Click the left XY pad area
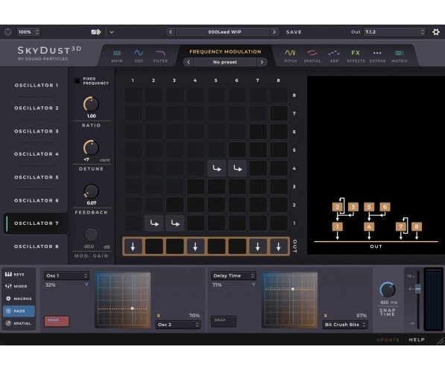Viewport: 445px width, 370px height. click(122, 300)
